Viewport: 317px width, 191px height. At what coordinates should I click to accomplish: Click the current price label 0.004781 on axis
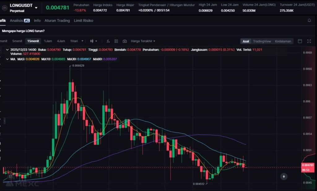click(x=308, y=165)
